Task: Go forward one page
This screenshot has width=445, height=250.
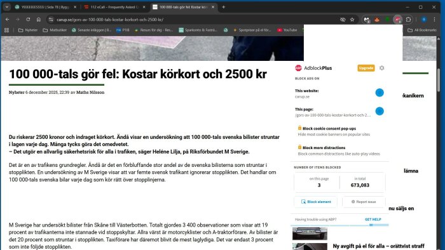Action: 18,20
